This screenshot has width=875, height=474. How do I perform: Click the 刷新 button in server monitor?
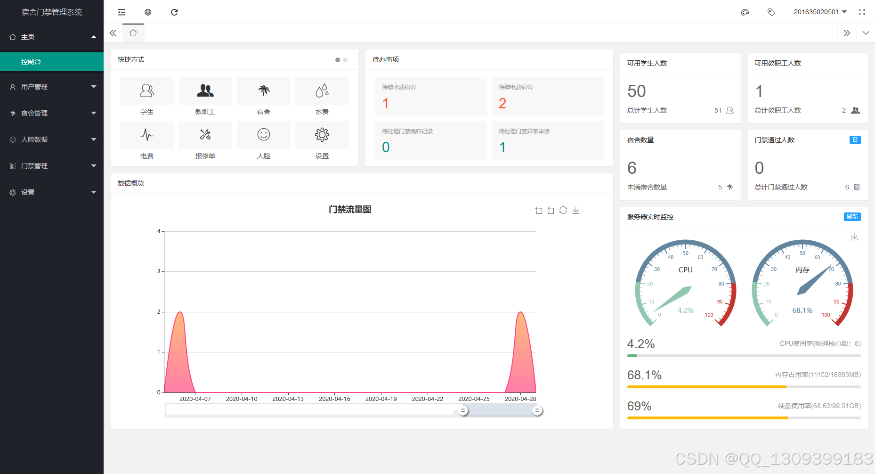click(x=852, y=217)
